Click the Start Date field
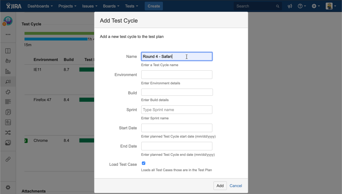This screenshot has width=342, height=194. [177, 128]
